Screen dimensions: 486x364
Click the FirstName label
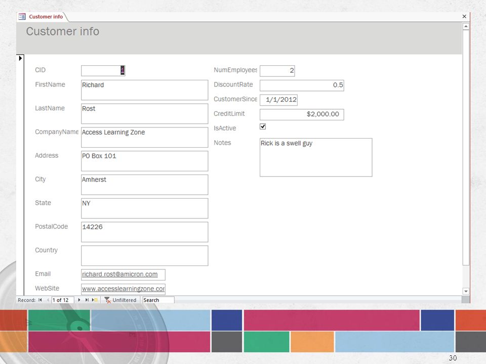(50, 84)
